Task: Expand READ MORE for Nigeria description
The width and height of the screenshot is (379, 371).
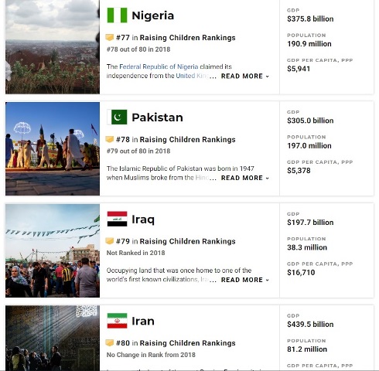Action: tap(245, 77)
